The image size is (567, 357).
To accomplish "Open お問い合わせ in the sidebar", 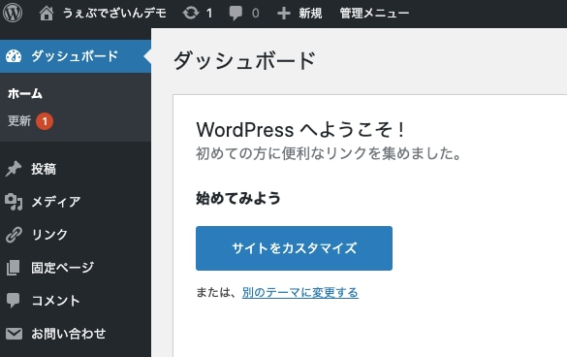I will tap(69, 334).
